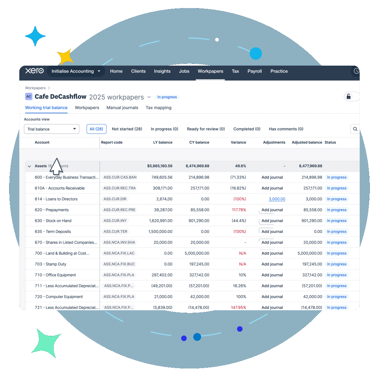Collapse the Assets group chevron

[x=29, y=166]
